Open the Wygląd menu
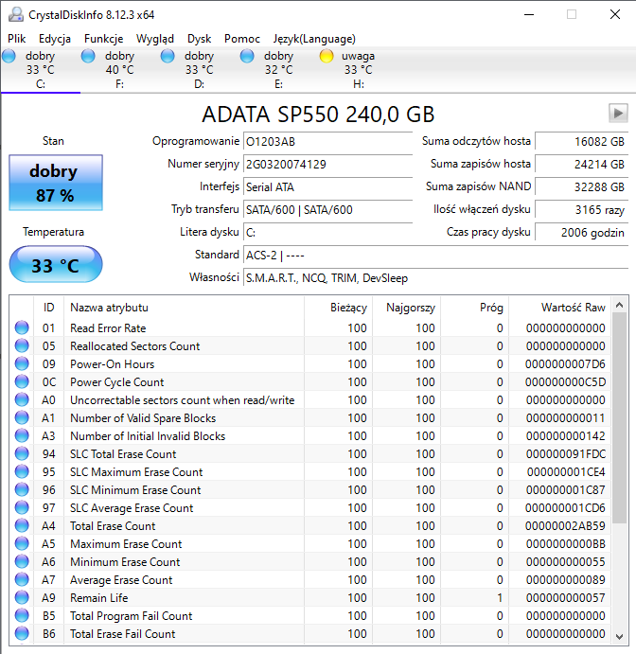The width and height of the screenshot is (636, 654). (154, 39)
